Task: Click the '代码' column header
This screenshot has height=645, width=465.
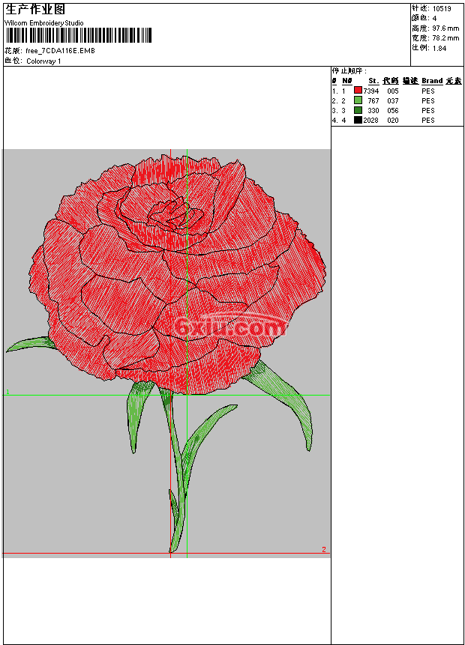Action: click(x=391, y=81)
